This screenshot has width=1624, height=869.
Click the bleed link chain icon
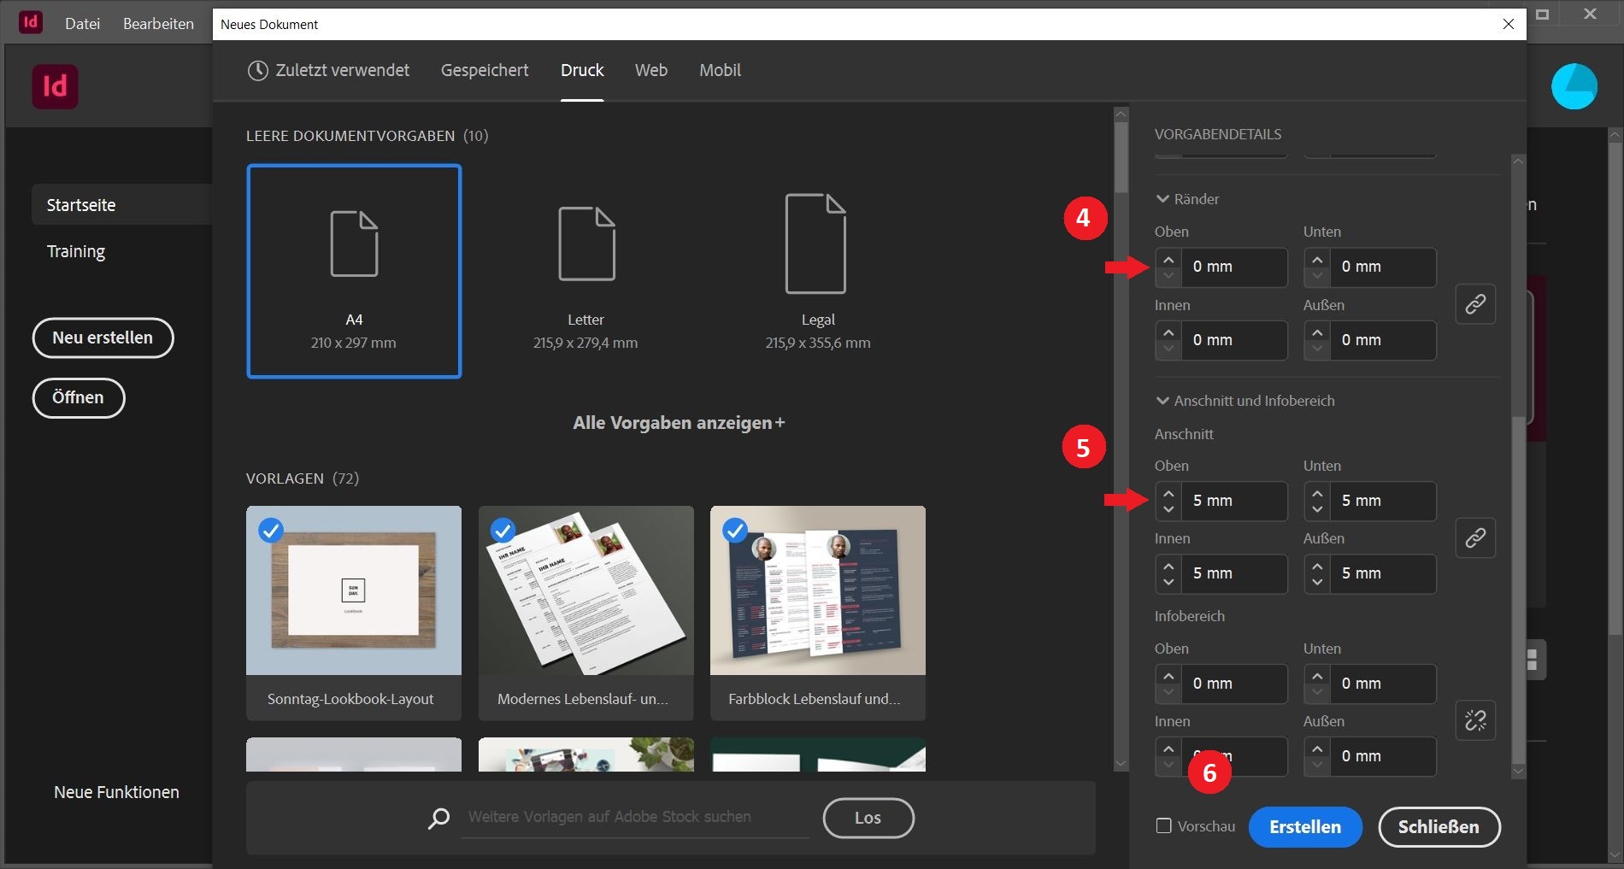click(x=1475, y=538)
